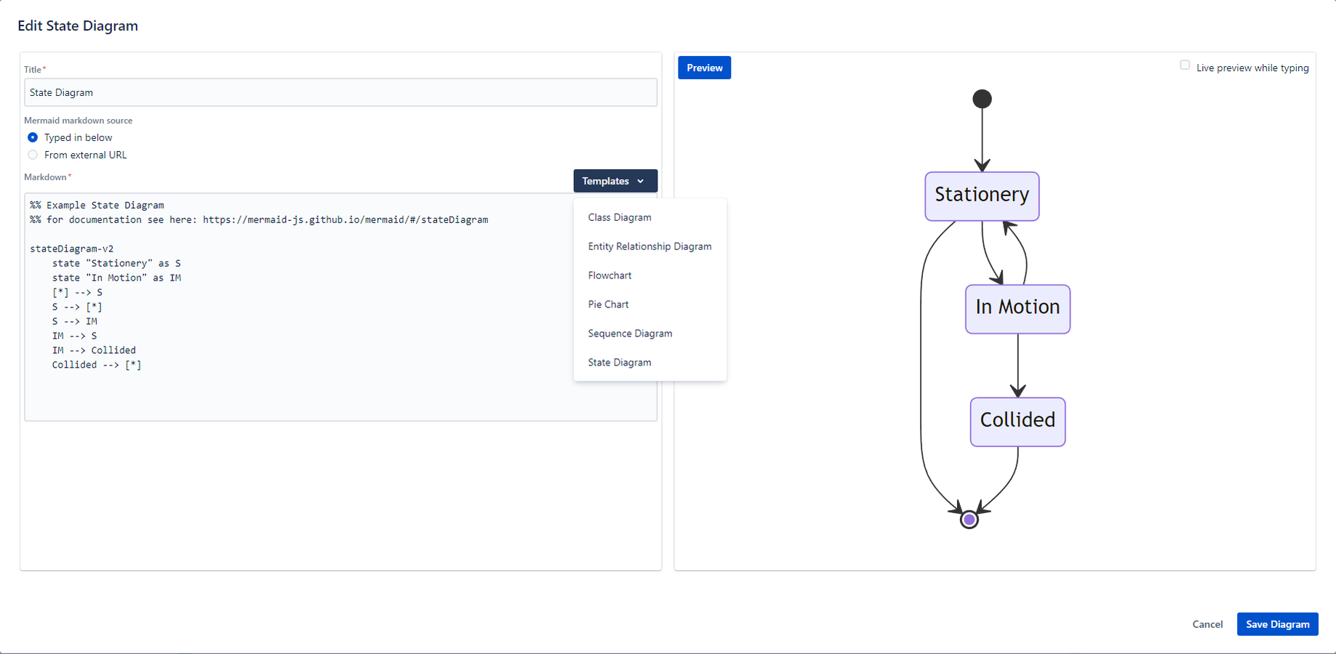Viewport: 1336px width, 654px height.
Task: Click the 'stateDiagram-v2' line in editor
Action: (x=72, y=249)
